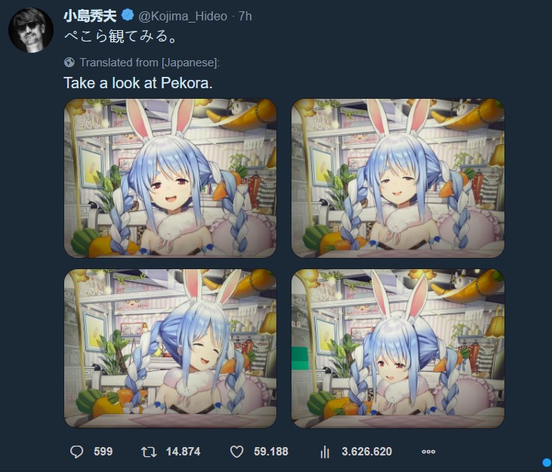Open the top-right Pekora image

coord(398,178)
